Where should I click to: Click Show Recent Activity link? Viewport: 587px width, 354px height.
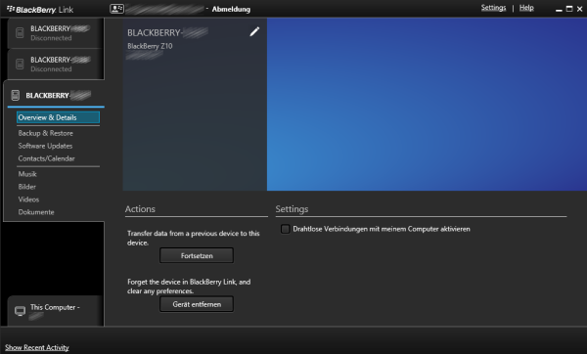37,347
